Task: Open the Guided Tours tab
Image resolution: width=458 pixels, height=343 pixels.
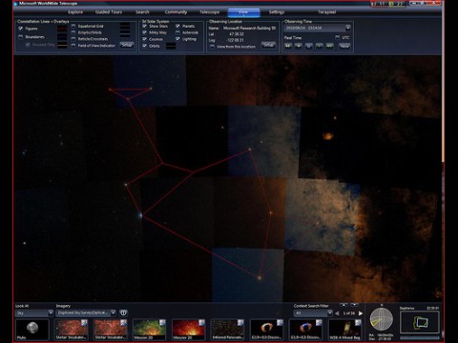Action: (109, 12)
